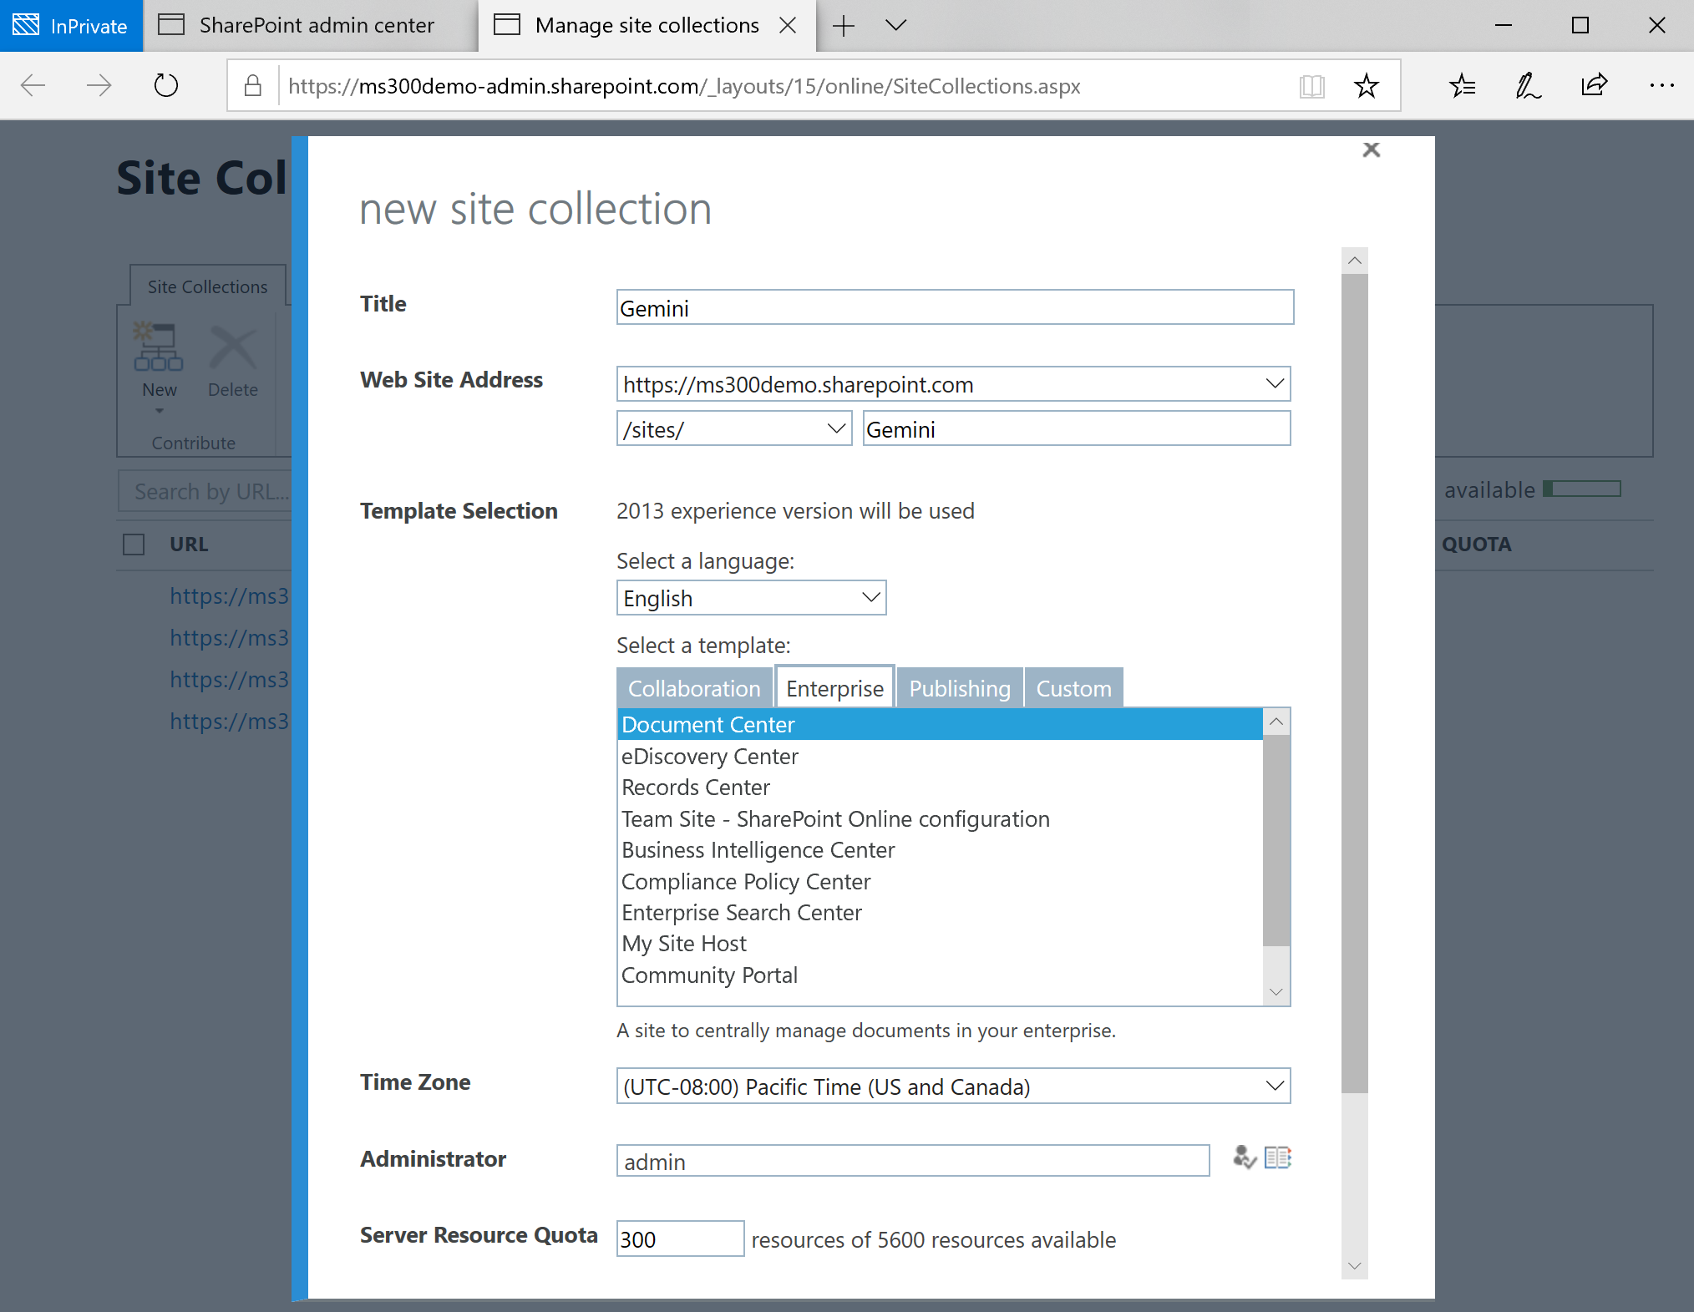Open the web notes pen icon

pos(1528,85)
